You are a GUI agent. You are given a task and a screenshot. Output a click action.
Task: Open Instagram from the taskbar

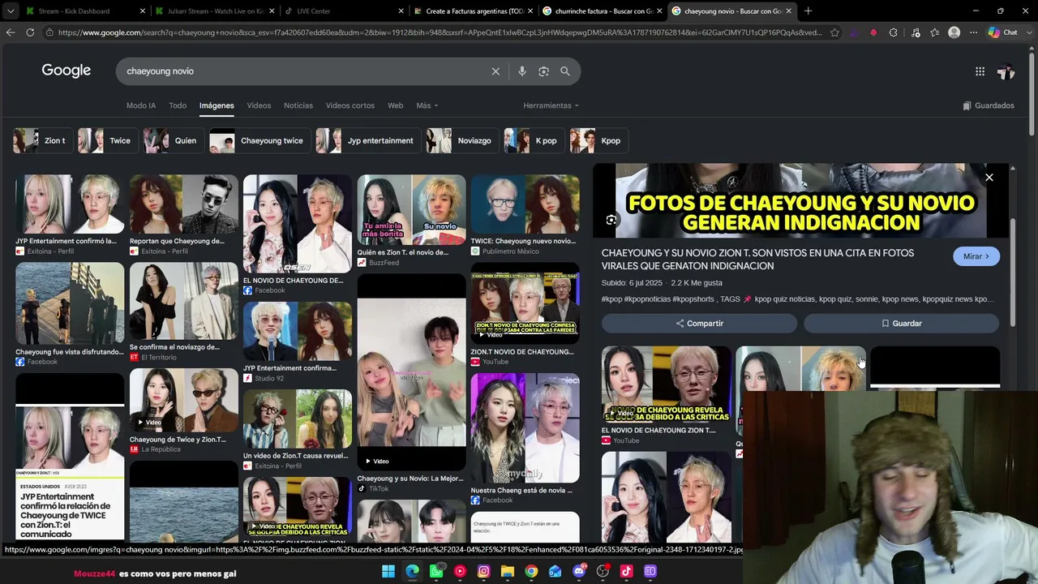(x=484, y=571)
